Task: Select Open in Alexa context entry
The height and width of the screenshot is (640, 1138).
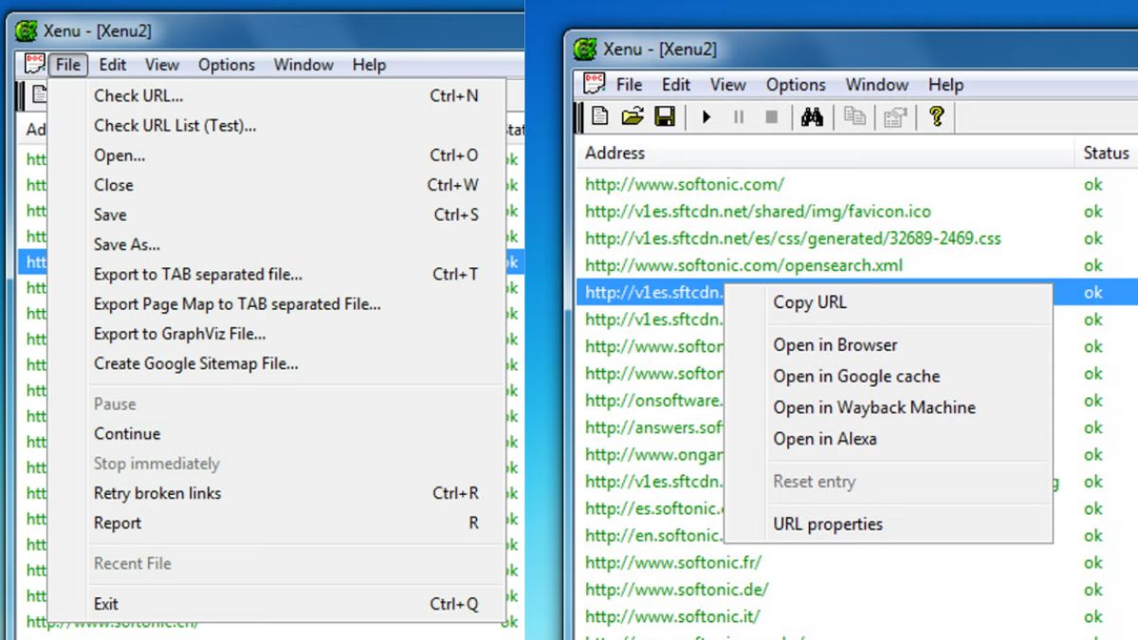Action: [x=889, y=439]
